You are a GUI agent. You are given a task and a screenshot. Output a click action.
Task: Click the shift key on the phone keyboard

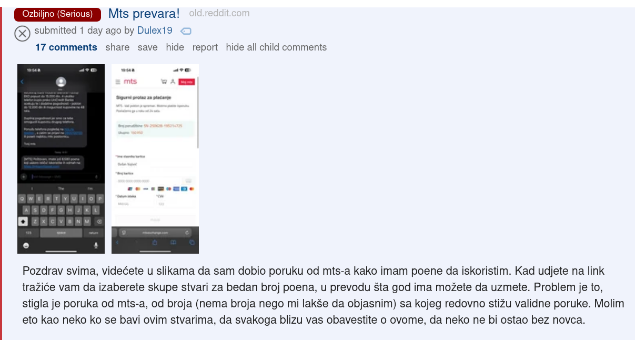(x=23, y=222)
